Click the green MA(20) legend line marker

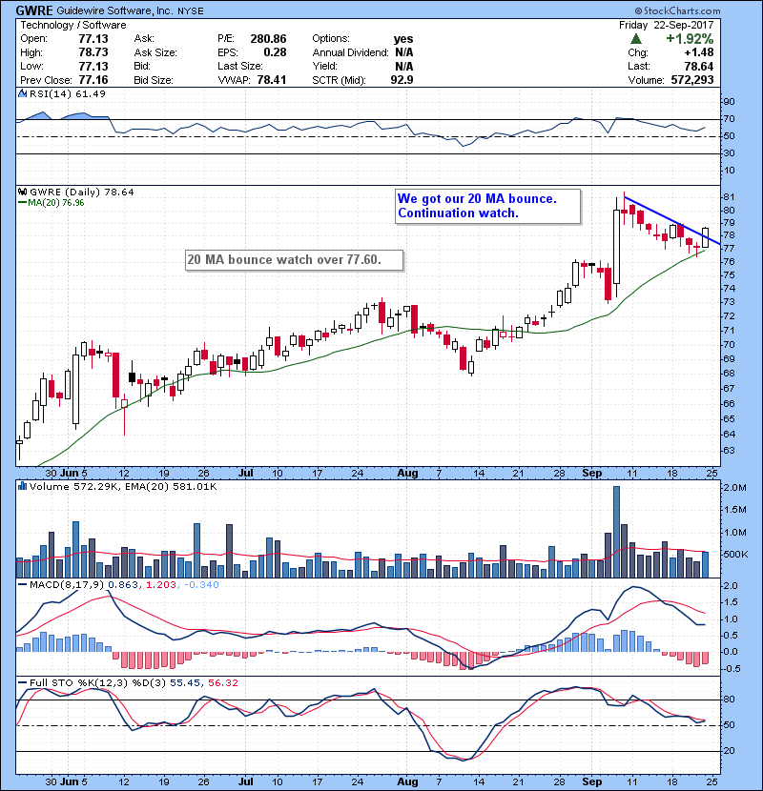pyautogui.click(x=22, y=203)
